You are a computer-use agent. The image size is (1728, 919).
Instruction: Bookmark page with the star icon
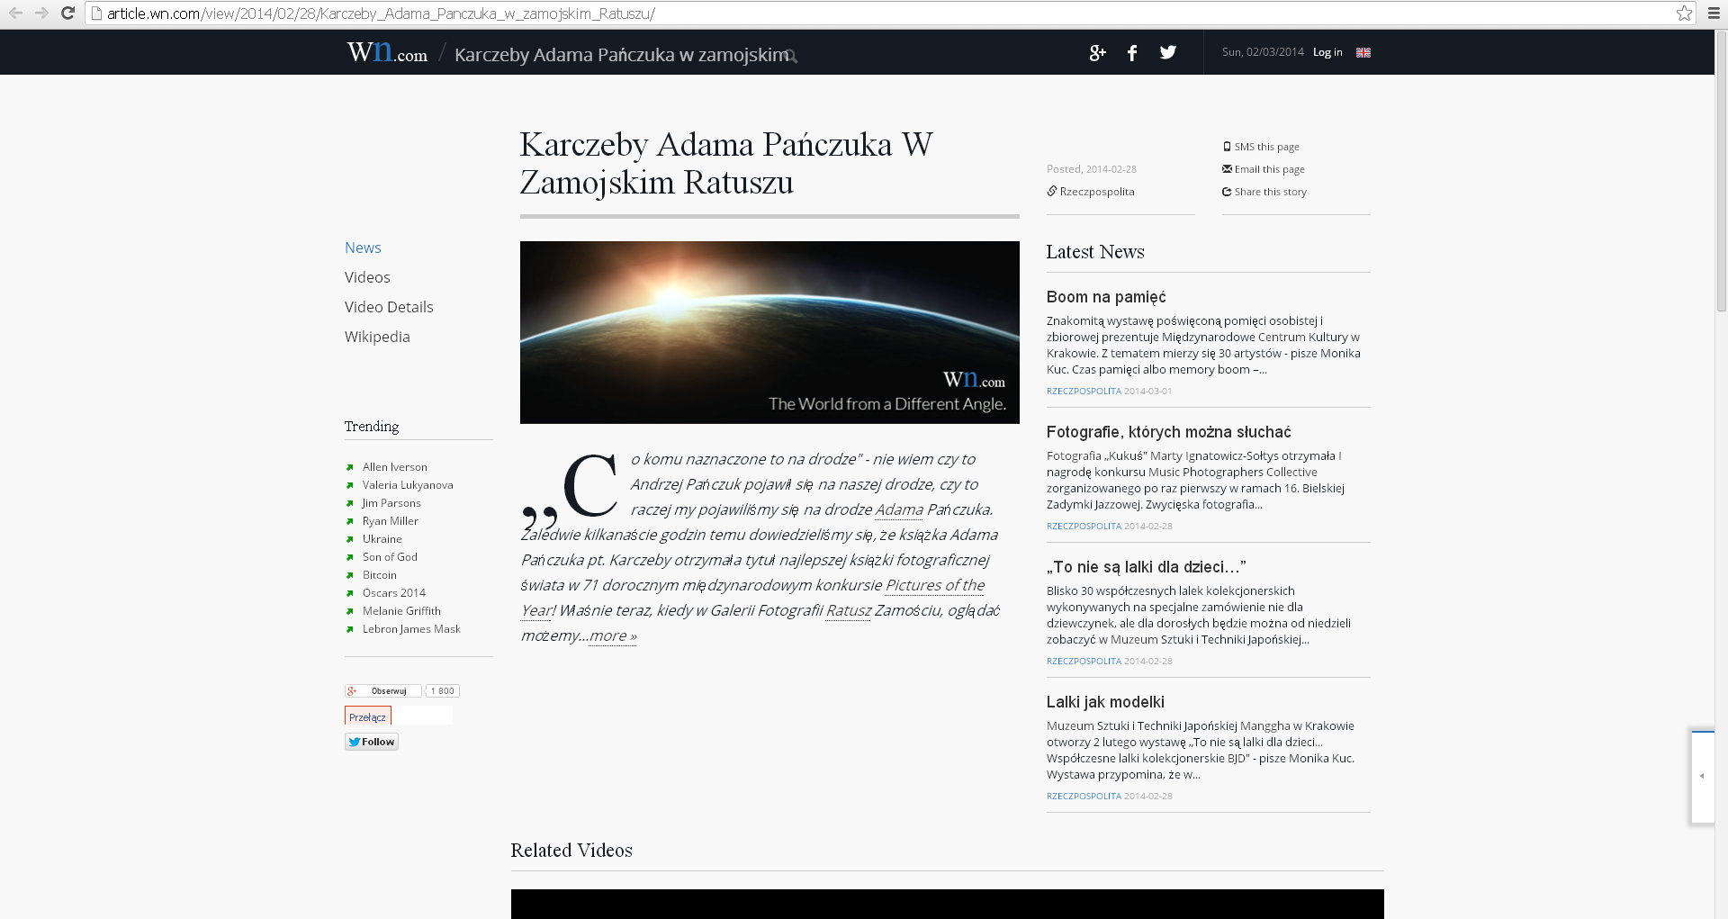pos(1684,13)
